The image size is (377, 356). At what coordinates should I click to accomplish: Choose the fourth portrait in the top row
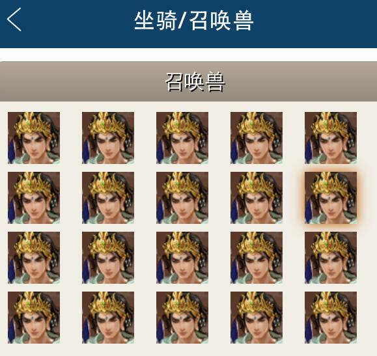point(257,138)
